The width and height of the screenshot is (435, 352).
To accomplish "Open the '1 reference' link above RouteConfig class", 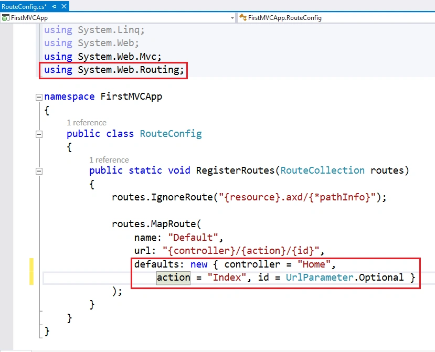I will point(86,123).
